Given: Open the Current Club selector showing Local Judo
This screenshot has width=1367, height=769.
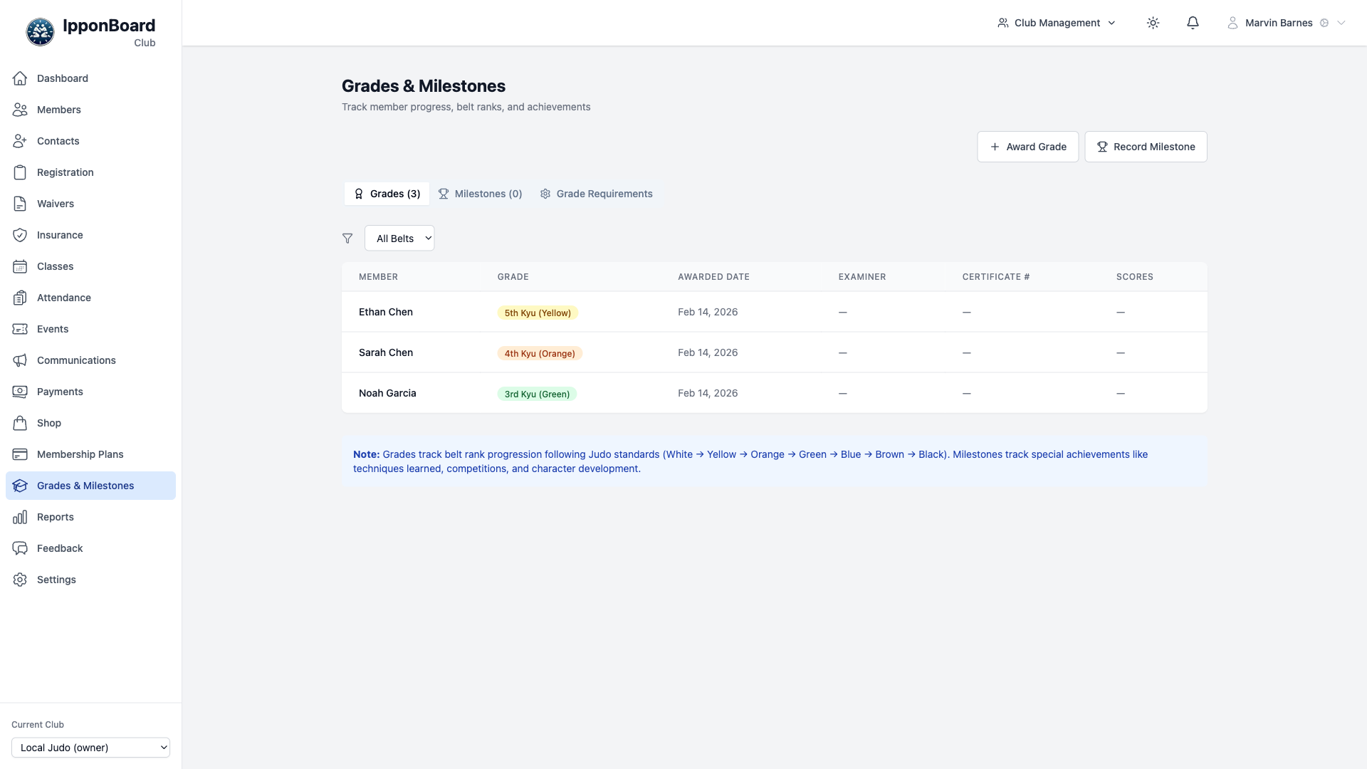Looking at the screenshot, I should pyautogui.click(x=90, y=748).
